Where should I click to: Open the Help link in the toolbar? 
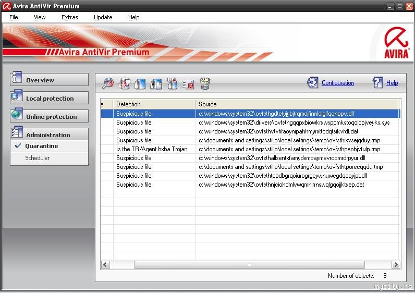click(x=392, y=83)
